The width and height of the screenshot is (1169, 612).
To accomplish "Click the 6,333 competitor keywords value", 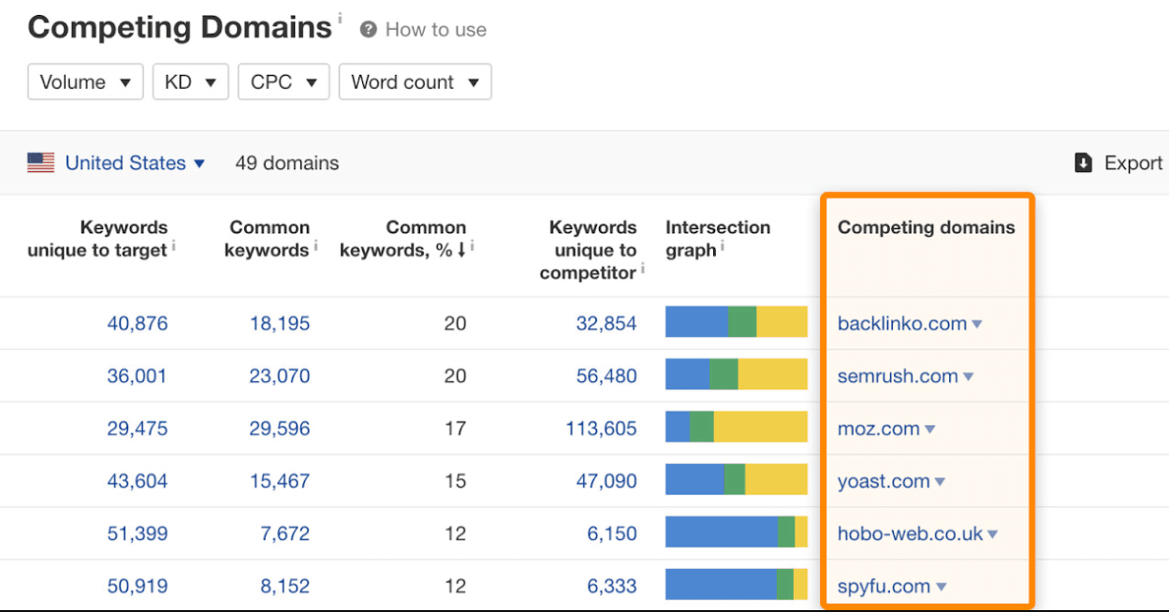I will pos(612,586).
